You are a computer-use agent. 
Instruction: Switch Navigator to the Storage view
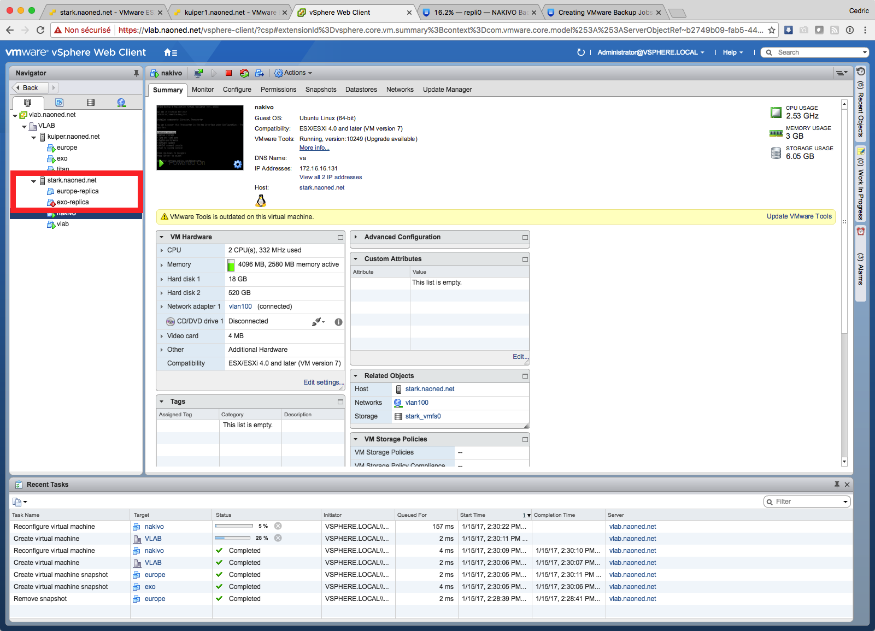(x=91, y=103)
